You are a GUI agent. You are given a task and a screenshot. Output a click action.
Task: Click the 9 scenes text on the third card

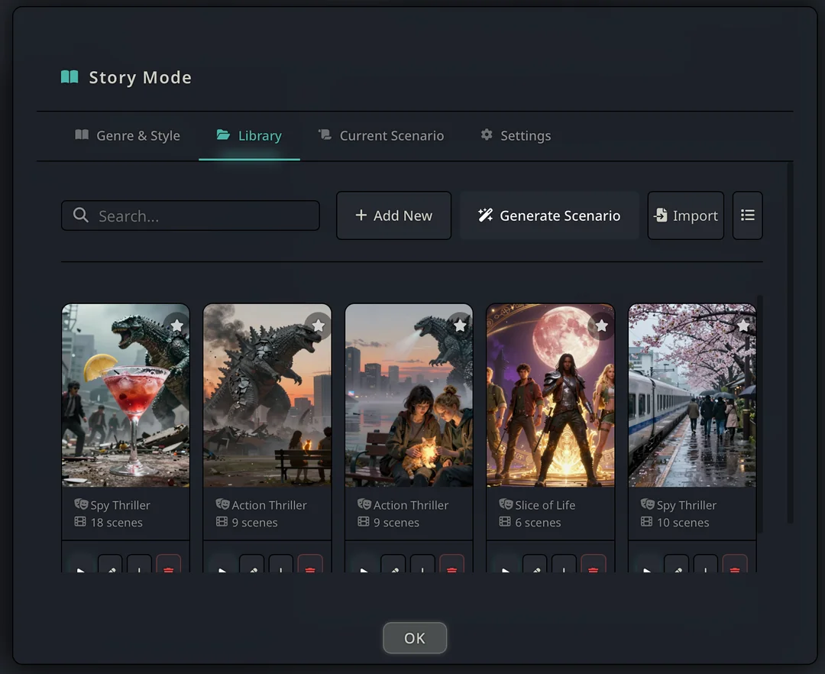pos(396,523)
